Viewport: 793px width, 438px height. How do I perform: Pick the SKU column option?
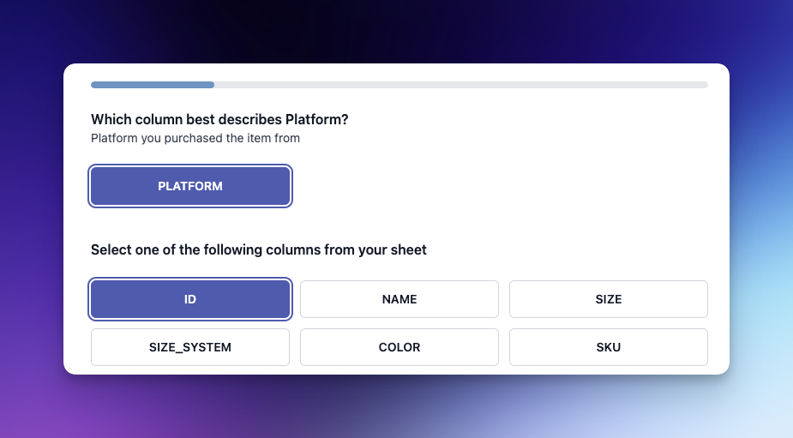click(x=608, y=347)
